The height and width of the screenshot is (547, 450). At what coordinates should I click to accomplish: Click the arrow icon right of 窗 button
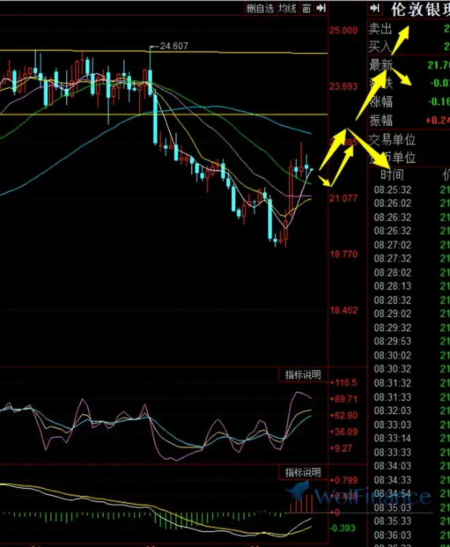click(320, 8)
